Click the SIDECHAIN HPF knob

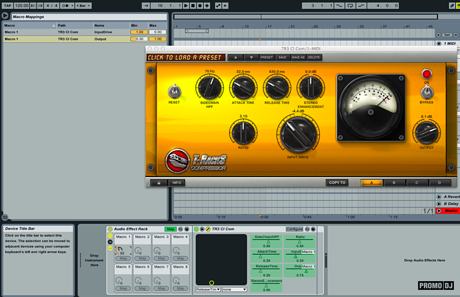click(210, 87)
